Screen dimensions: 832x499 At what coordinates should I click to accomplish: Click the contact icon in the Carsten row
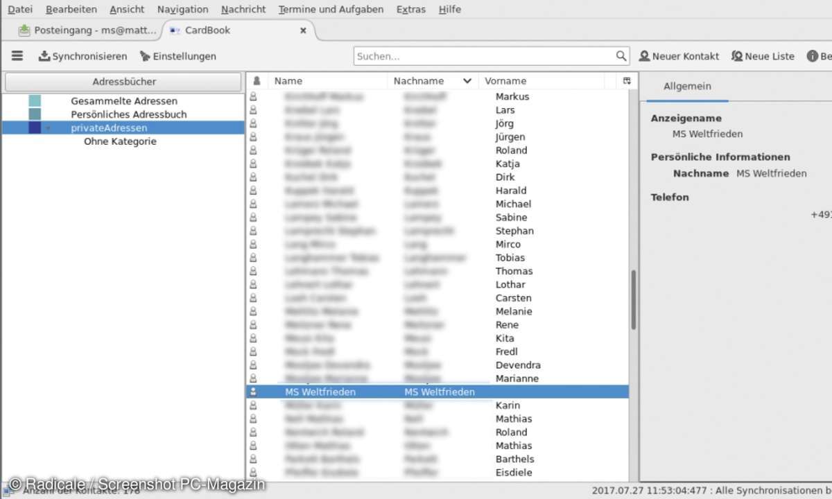pos(254,298)
